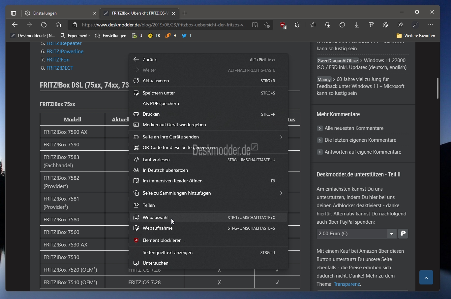
Task: Select Zurück in the context menu
Action: [x=208, y=59]
